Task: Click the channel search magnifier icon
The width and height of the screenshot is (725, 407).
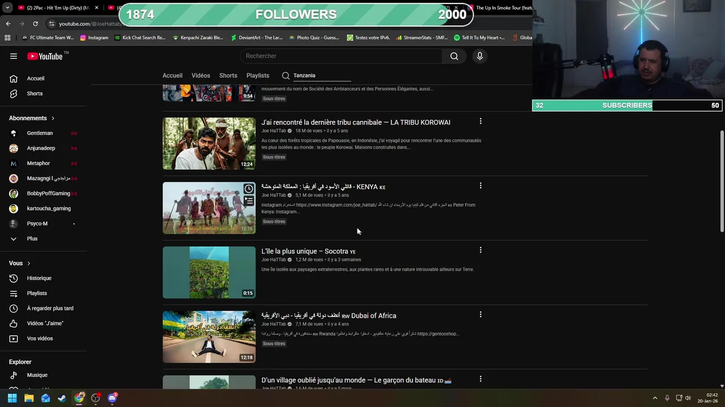Action: coord(285,76)
